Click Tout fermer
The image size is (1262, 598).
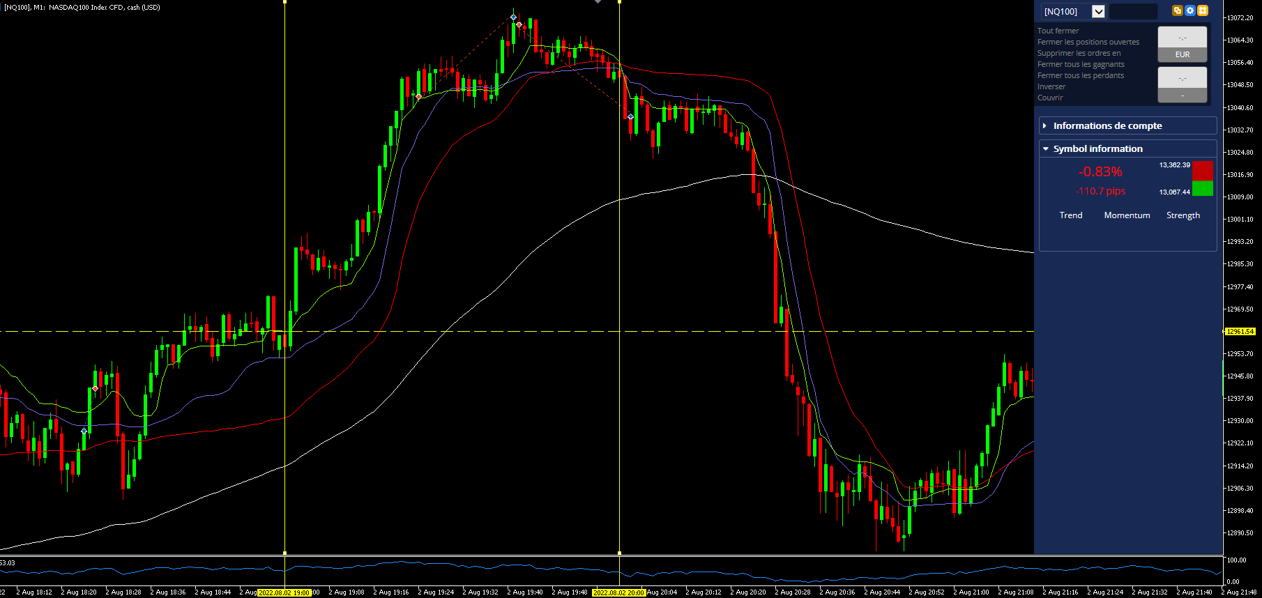pyautogui.click(x=1058, y=31)
